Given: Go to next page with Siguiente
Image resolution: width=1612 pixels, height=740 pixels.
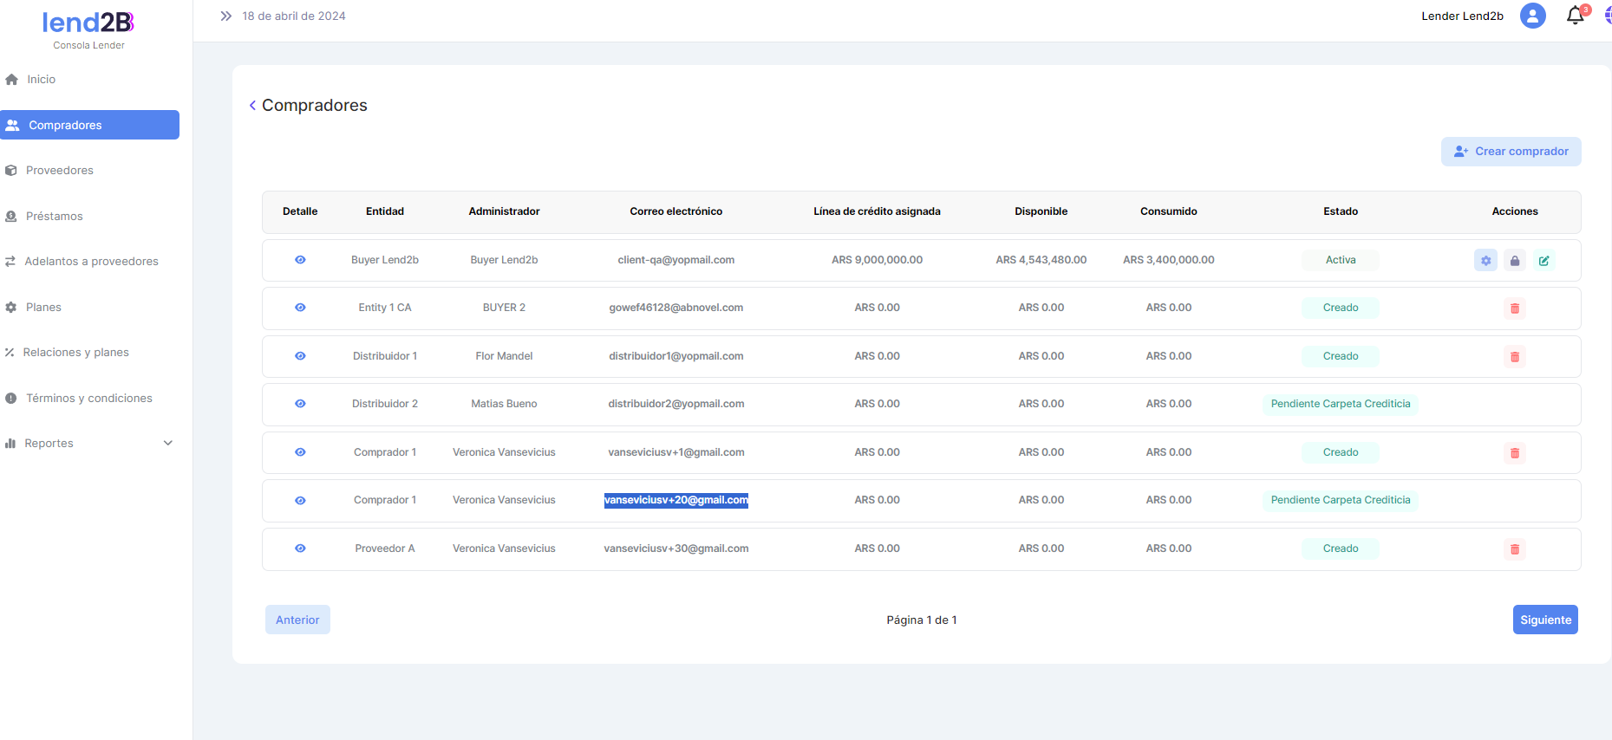Looking at the screenshot, I should [x=1544, y=620].
